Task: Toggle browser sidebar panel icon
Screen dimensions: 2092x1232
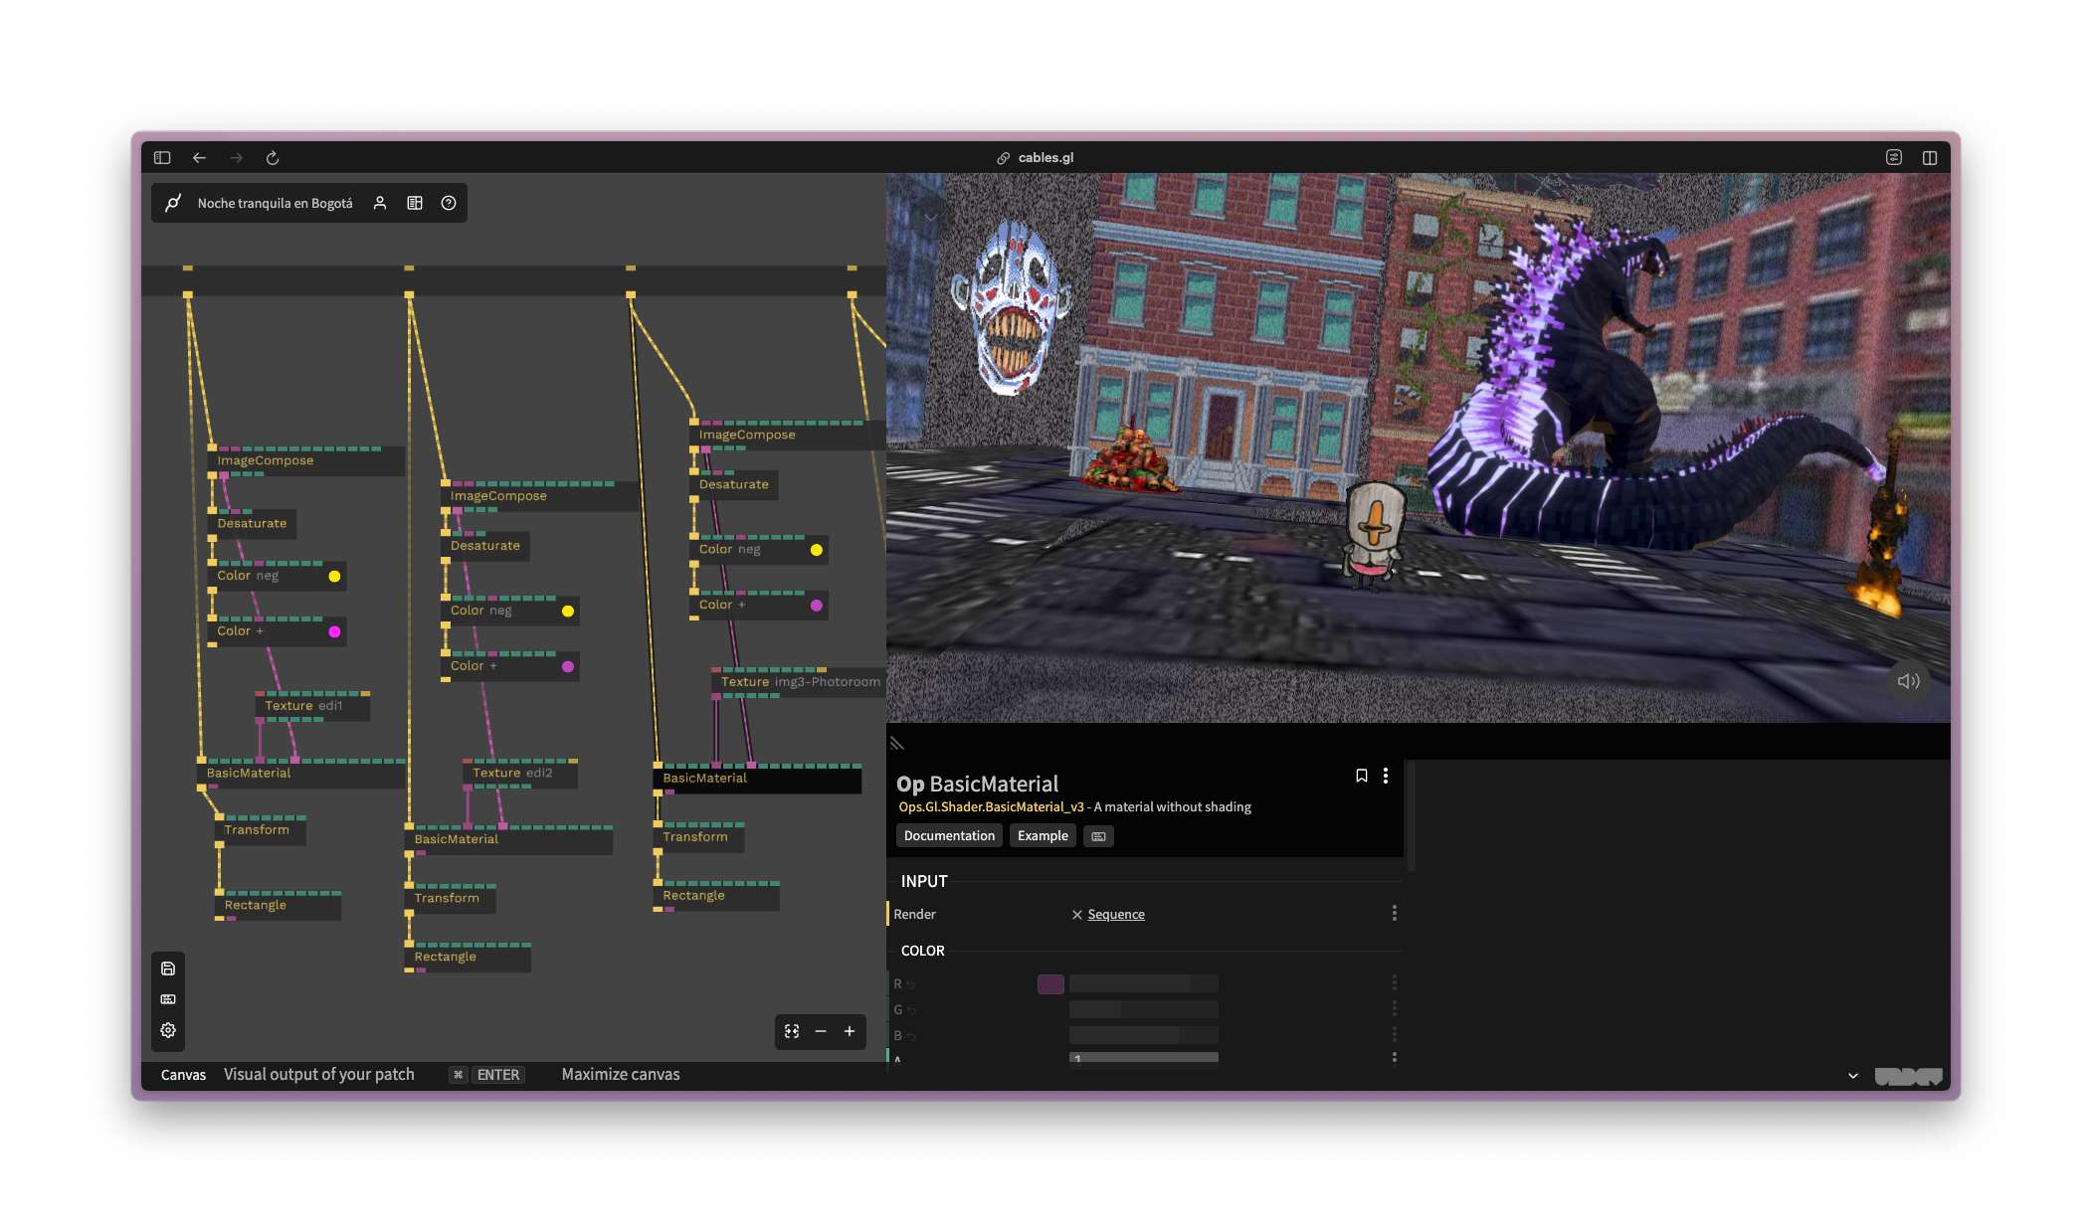Action: point(162,157)
